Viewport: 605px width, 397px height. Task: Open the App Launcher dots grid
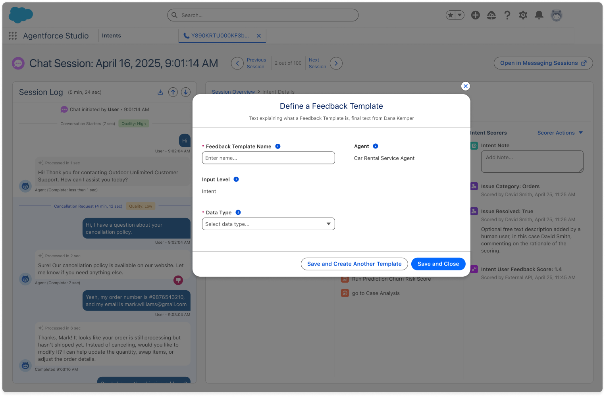(x=13, y=36)
